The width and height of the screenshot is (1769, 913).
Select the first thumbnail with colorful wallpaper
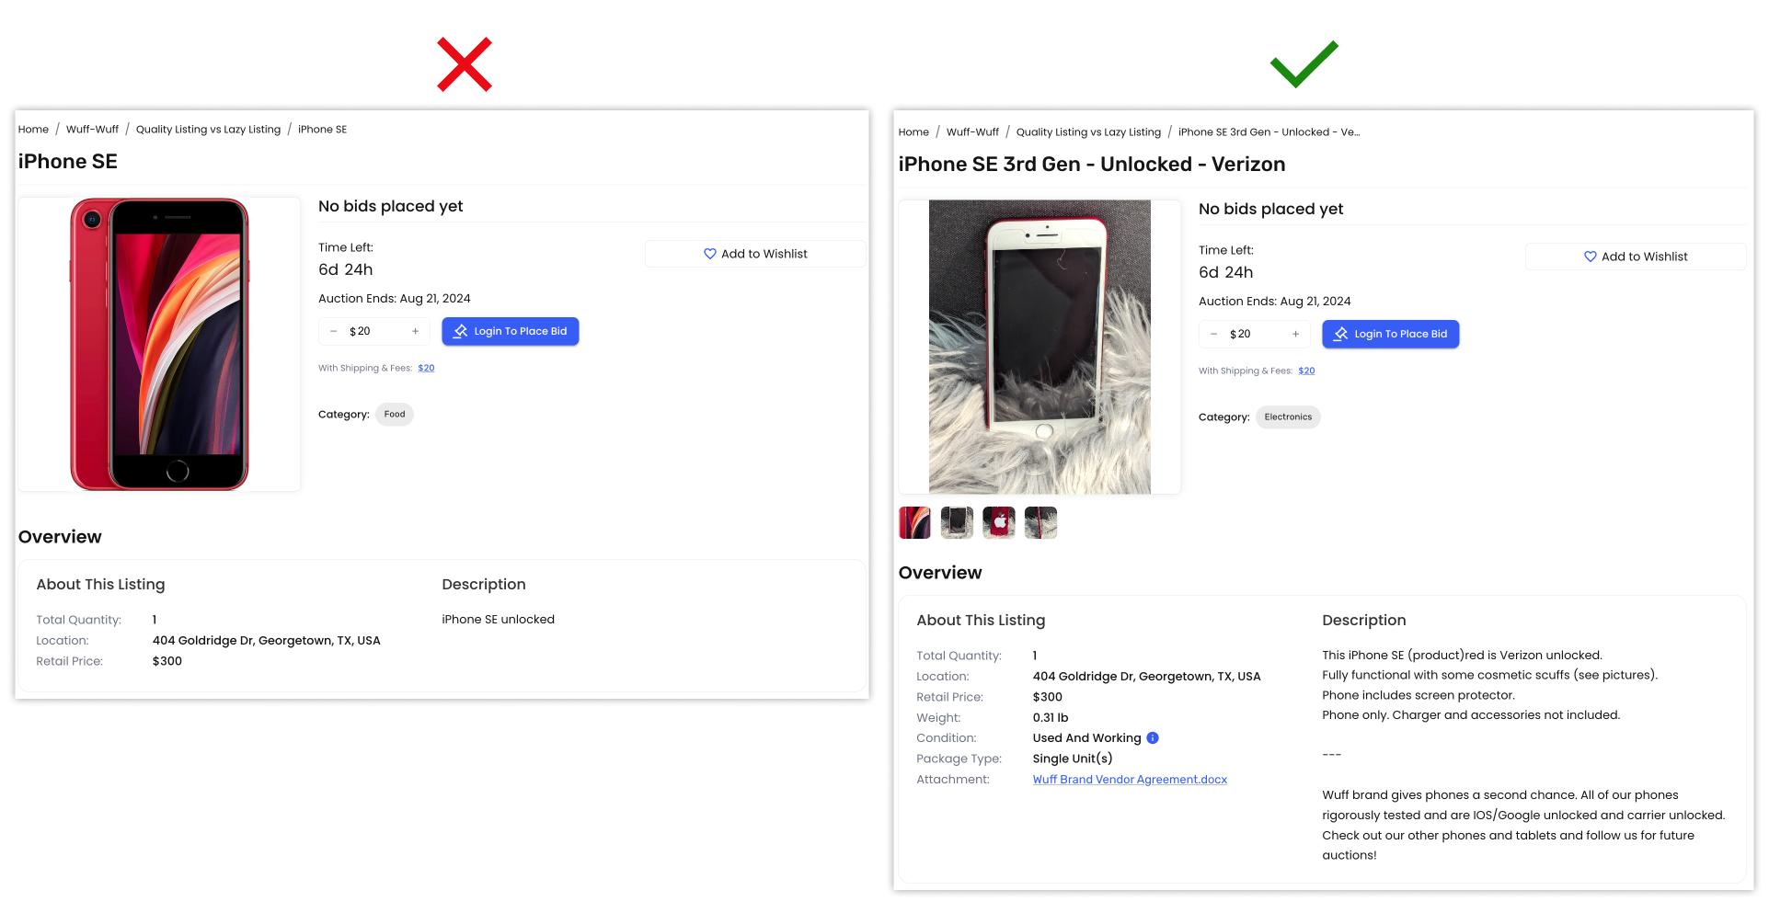coord(914,523)
